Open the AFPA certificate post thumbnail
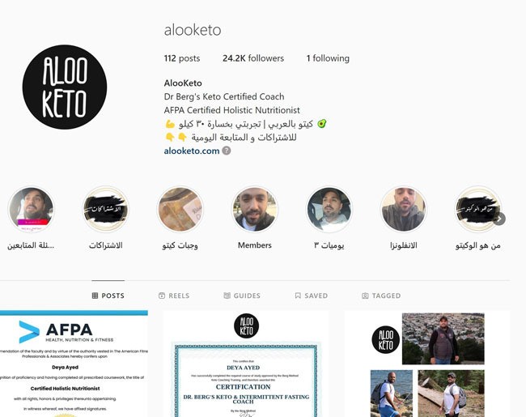 tap(74, 364)
